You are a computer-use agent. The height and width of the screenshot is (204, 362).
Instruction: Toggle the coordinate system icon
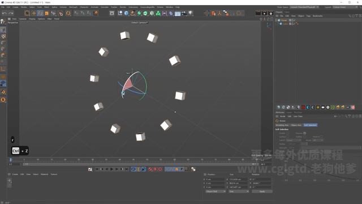[96, 13]
